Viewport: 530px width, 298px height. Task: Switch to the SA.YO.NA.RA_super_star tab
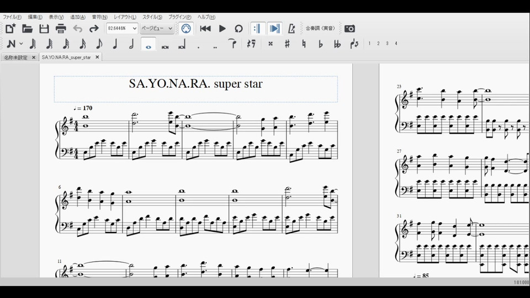click(66, 57)
